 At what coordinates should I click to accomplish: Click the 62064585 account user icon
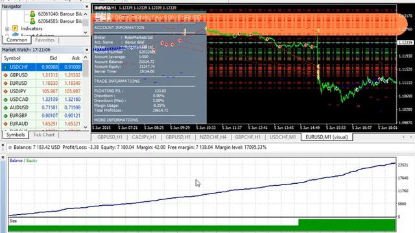(x=32, y=21)
